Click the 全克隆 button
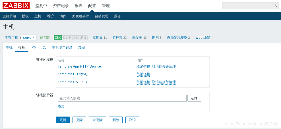 (98, 120)
